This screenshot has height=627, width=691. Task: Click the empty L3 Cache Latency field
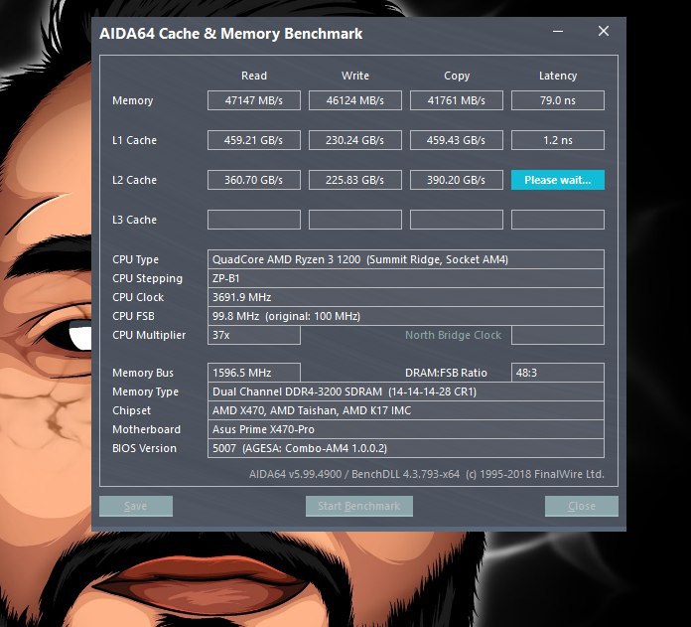tap(558, 220)
